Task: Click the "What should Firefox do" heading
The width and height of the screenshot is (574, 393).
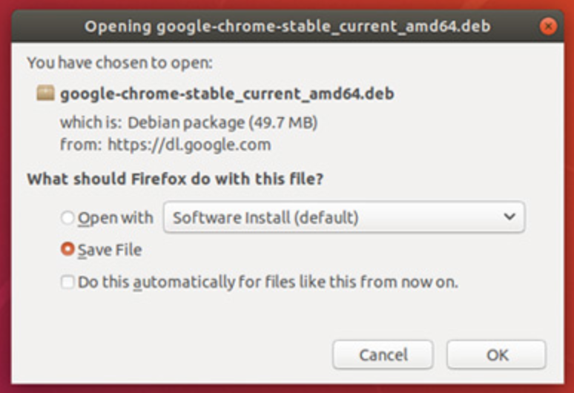Action: tap(175, 179)
